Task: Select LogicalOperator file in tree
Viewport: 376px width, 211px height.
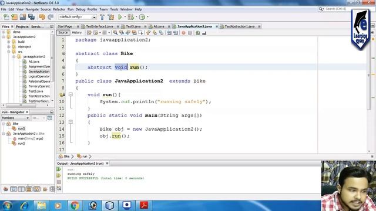Action: (x=39, y=77)
